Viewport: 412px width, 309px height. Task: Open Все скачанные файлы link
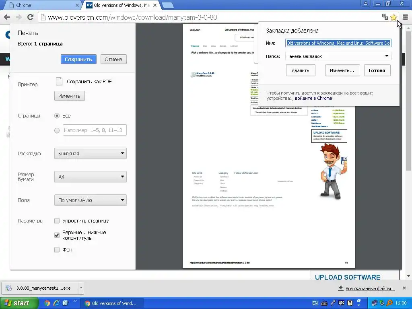(370, 288)
